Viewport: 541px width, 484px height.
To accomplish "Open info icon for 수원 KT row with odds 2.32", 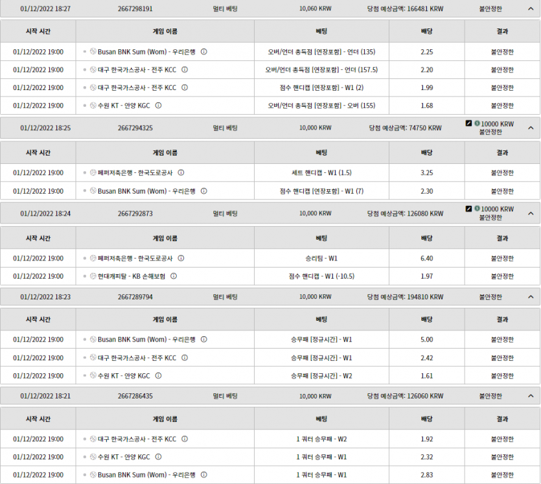I will click(x=158, y=457).
